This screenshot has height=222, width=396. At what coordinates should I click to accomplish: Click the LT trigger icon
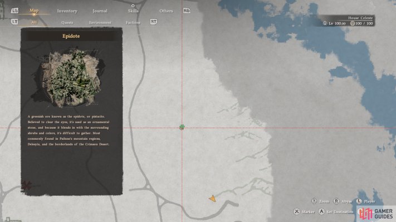point(14,22)
